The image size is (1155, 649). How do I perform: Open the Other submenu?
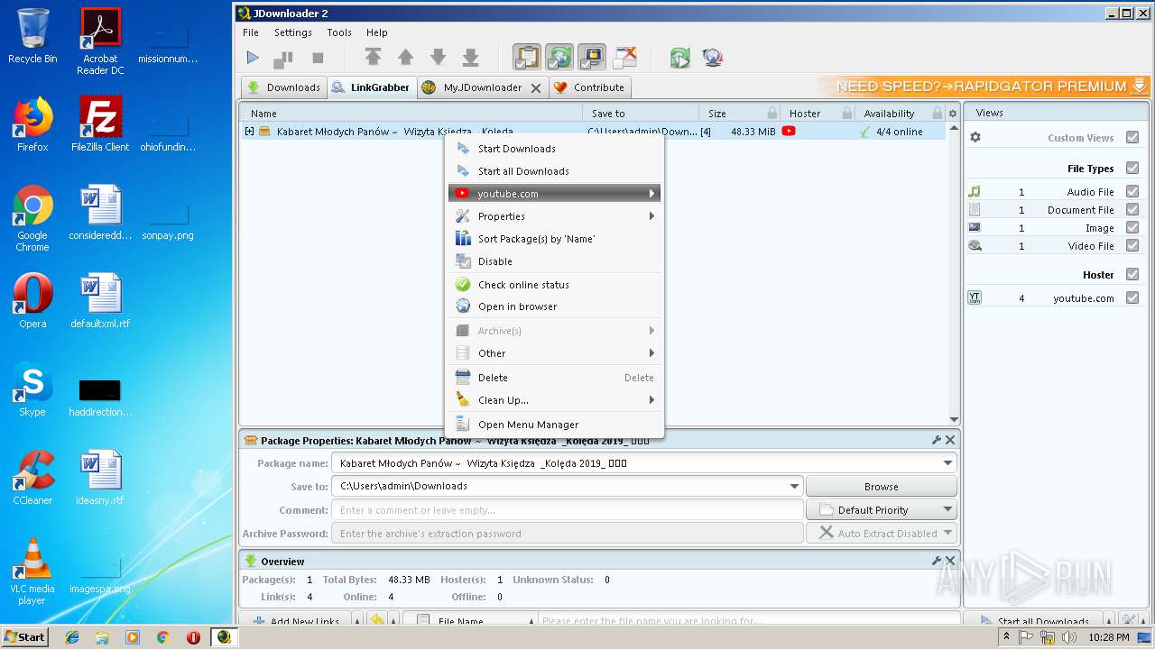coord(554,353)
